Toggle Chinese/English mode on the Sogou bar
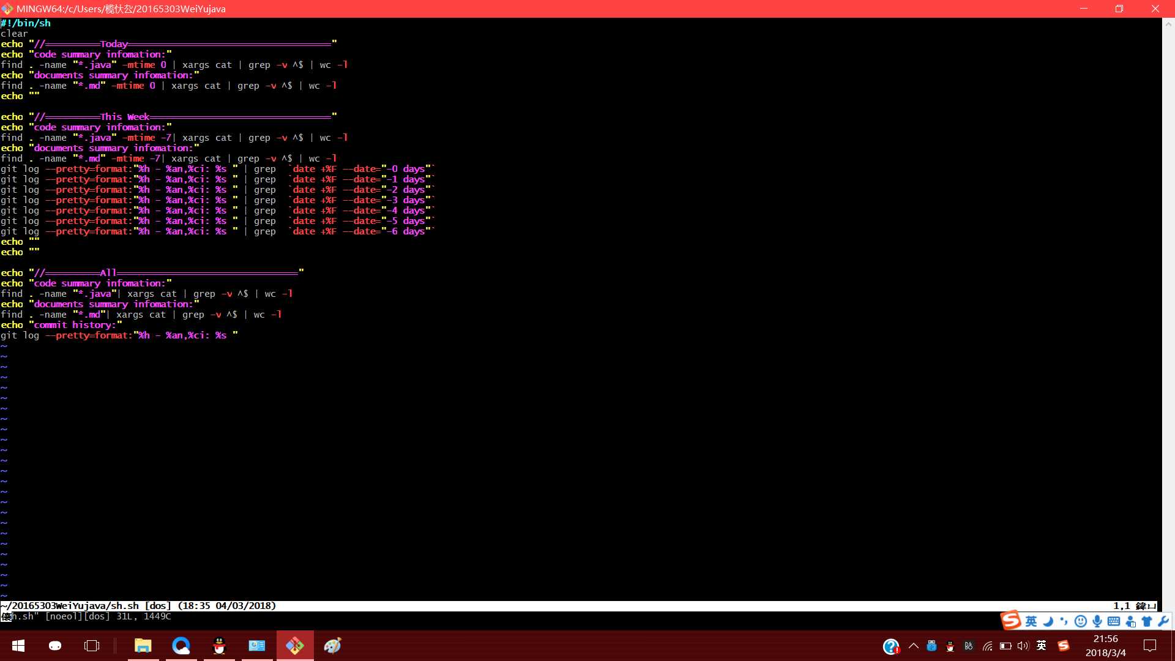Image resolution: width=1175 pixels, height=661 pixels. tap(1031, 622)
